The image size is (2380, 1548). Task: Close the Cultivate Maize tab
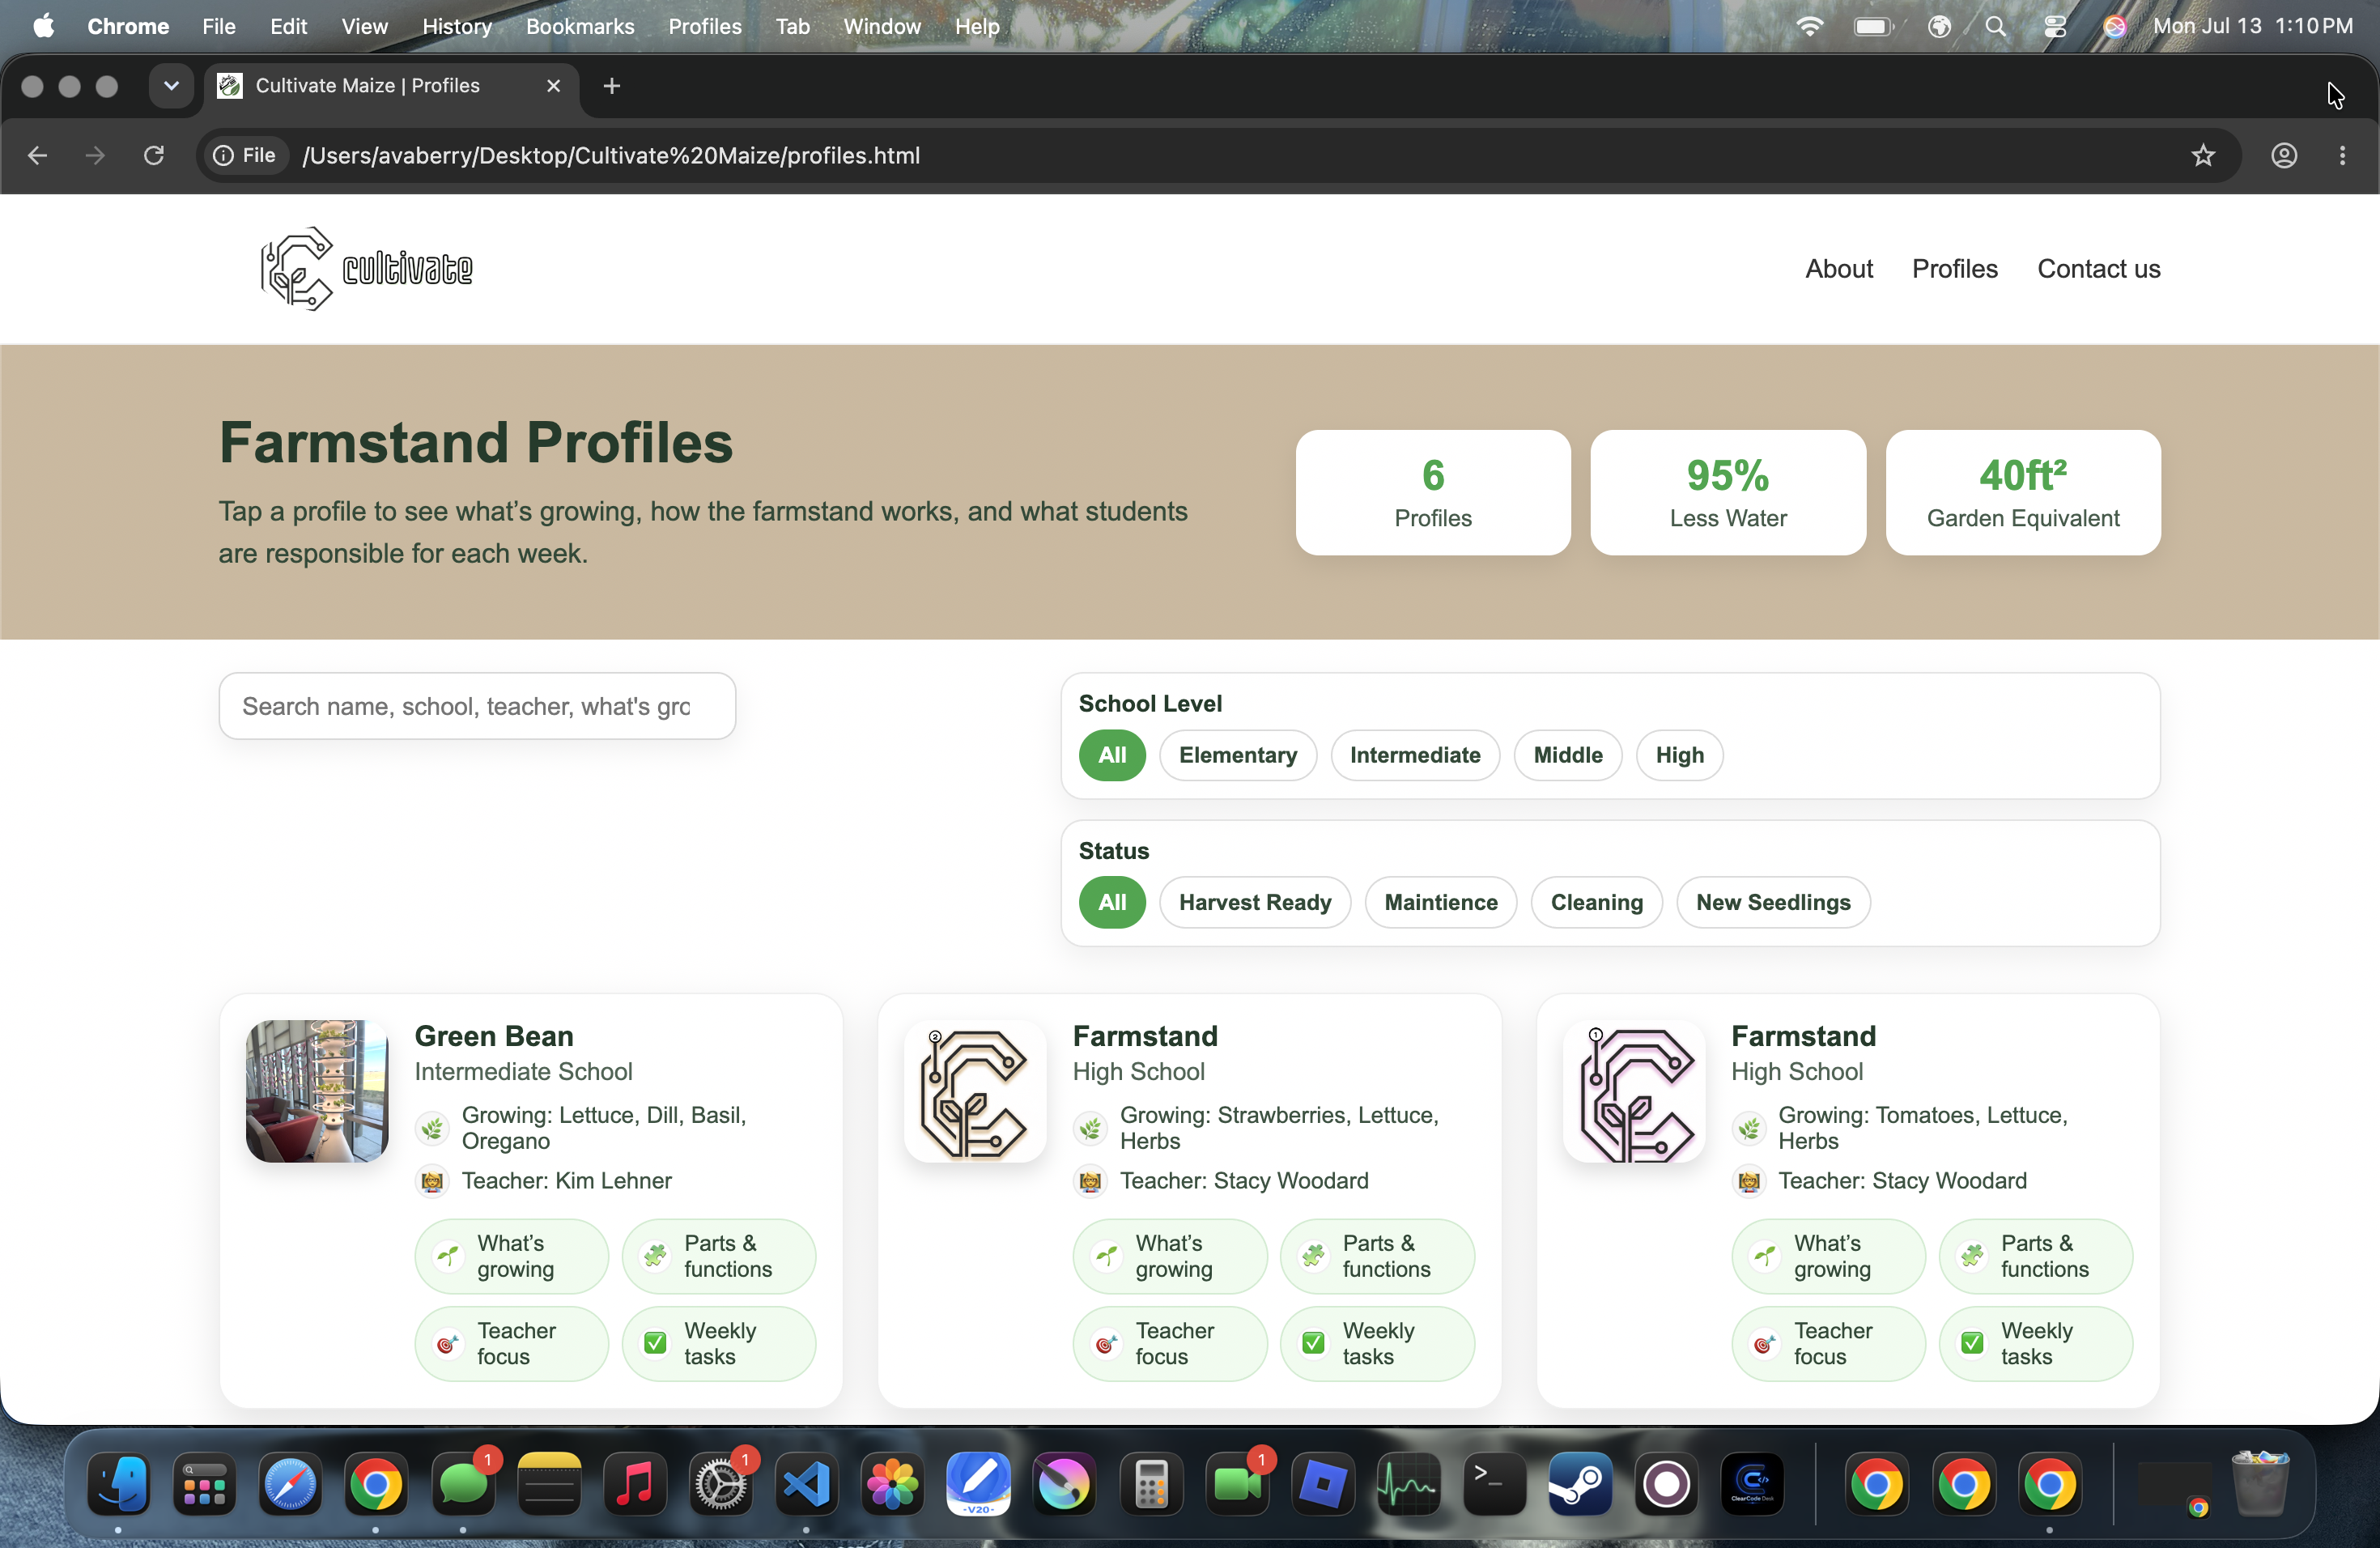(x=553, y=86)
